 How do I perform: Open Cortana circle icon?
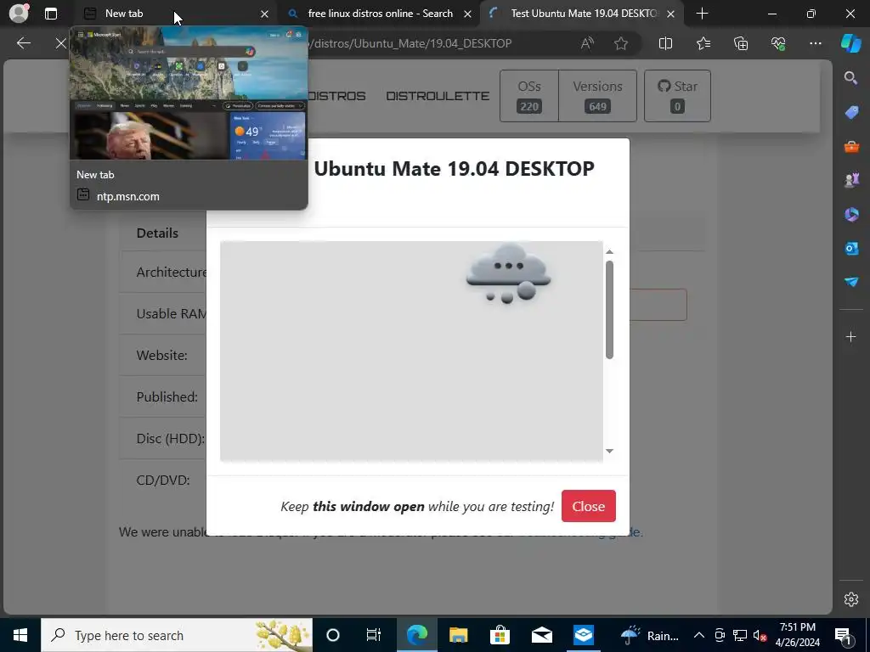tap(332, 635)
